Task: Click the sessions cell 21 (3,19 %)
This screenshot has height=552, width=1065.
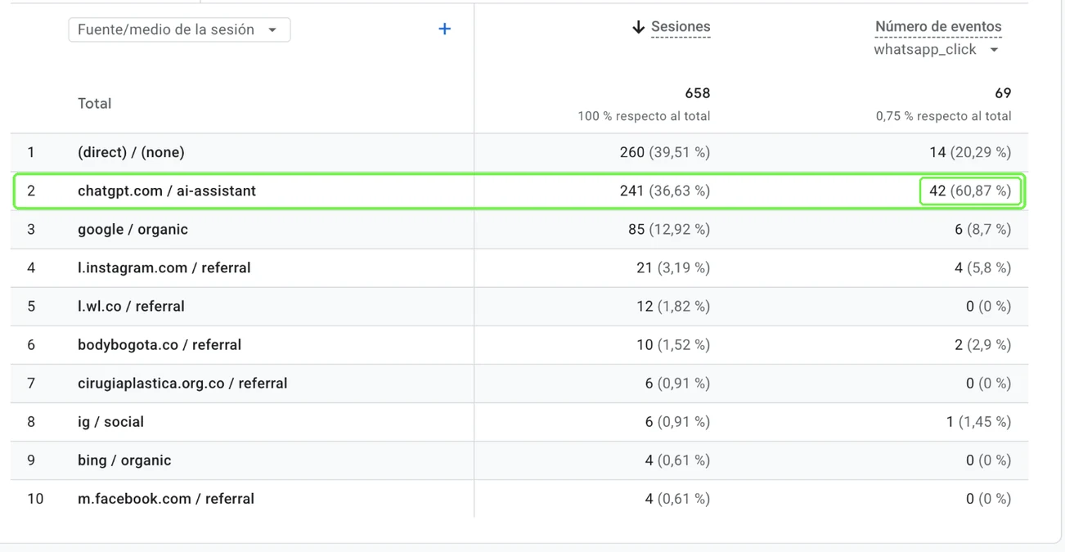Action: coord(673,267)
